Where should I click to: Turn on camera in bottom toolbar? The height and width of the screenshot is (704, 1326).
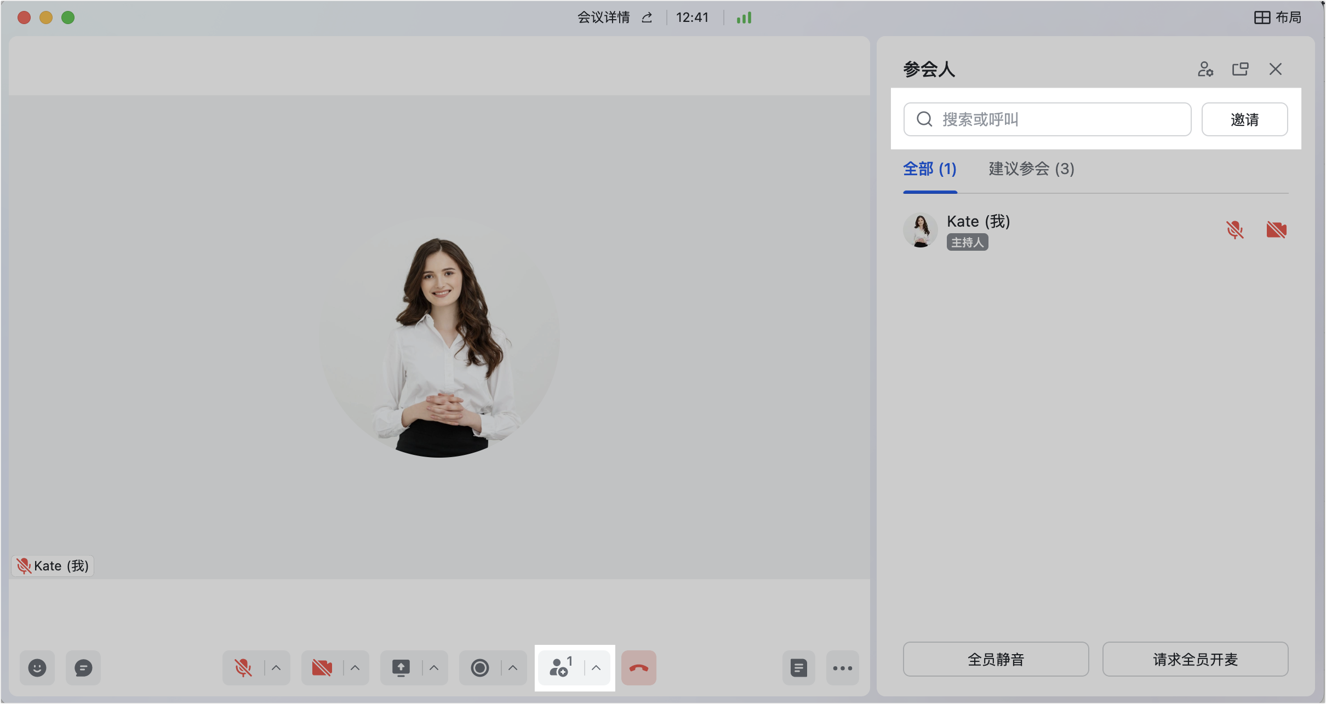322,667
